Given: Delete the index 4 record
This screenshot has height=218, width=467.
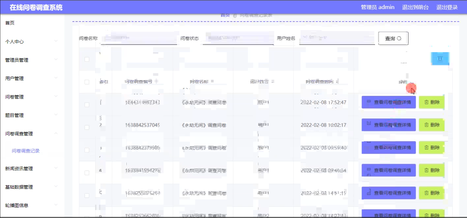Looking at the screenshot, I should pos(432,170).
